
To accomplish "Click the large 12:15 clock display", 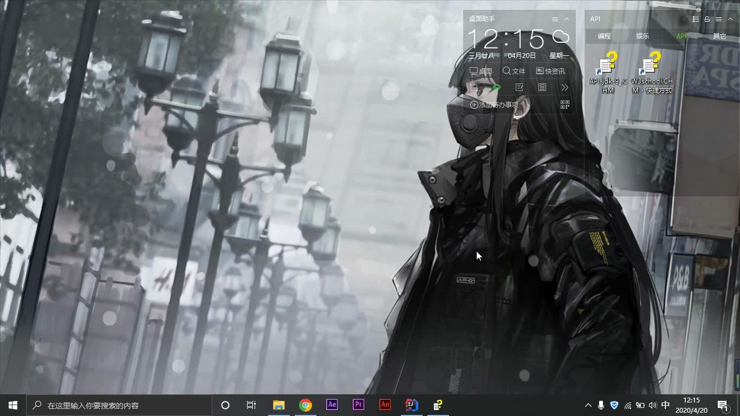I will [506, 39].
